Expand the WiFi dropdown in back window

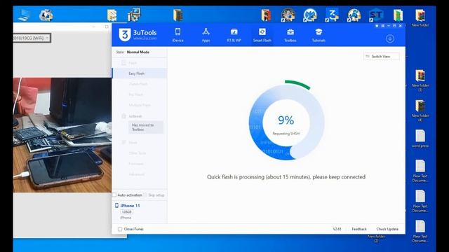point(47,38)
